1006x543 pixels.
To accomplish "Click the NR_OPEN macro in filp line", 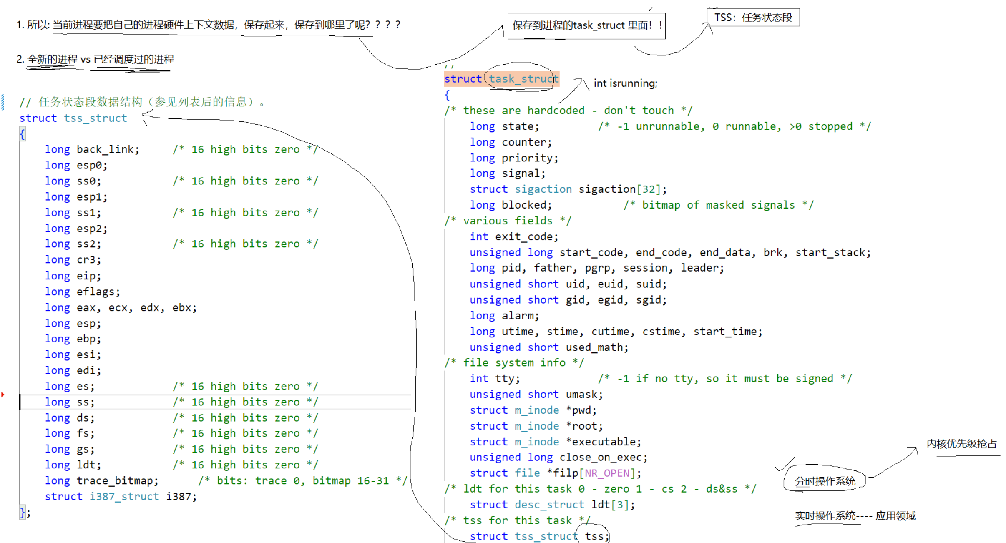I will click(x=607, y=473).
